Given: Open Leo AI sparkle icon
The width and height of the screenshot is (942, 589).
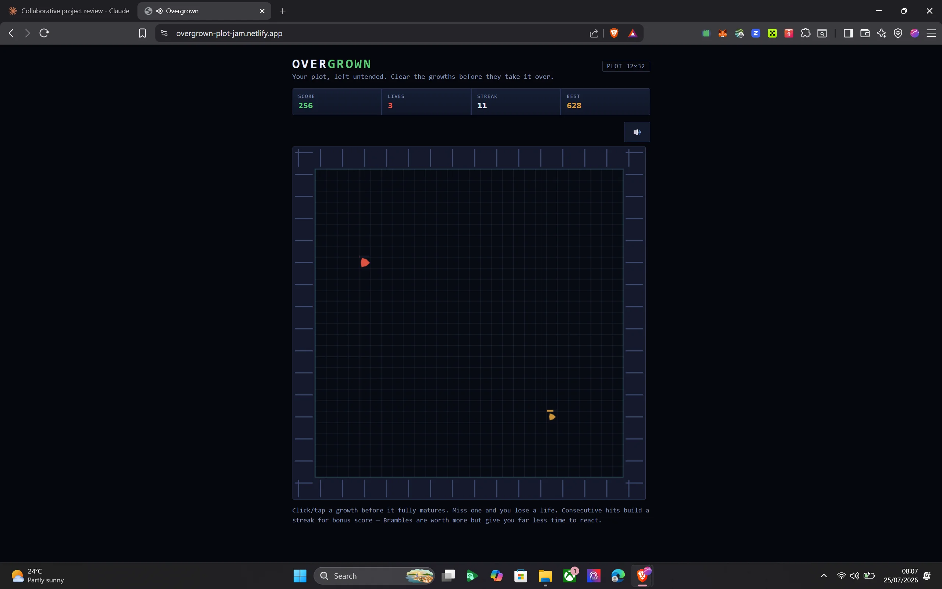Looking at the screenshot, I should tap(882, 33).
